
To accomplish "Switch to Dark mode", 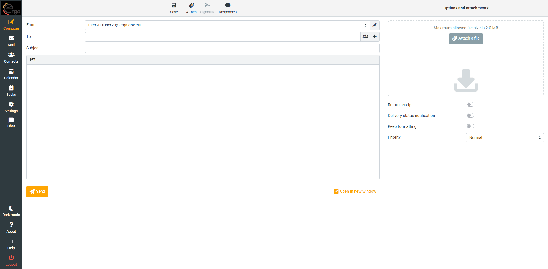I will pos(11,211).
